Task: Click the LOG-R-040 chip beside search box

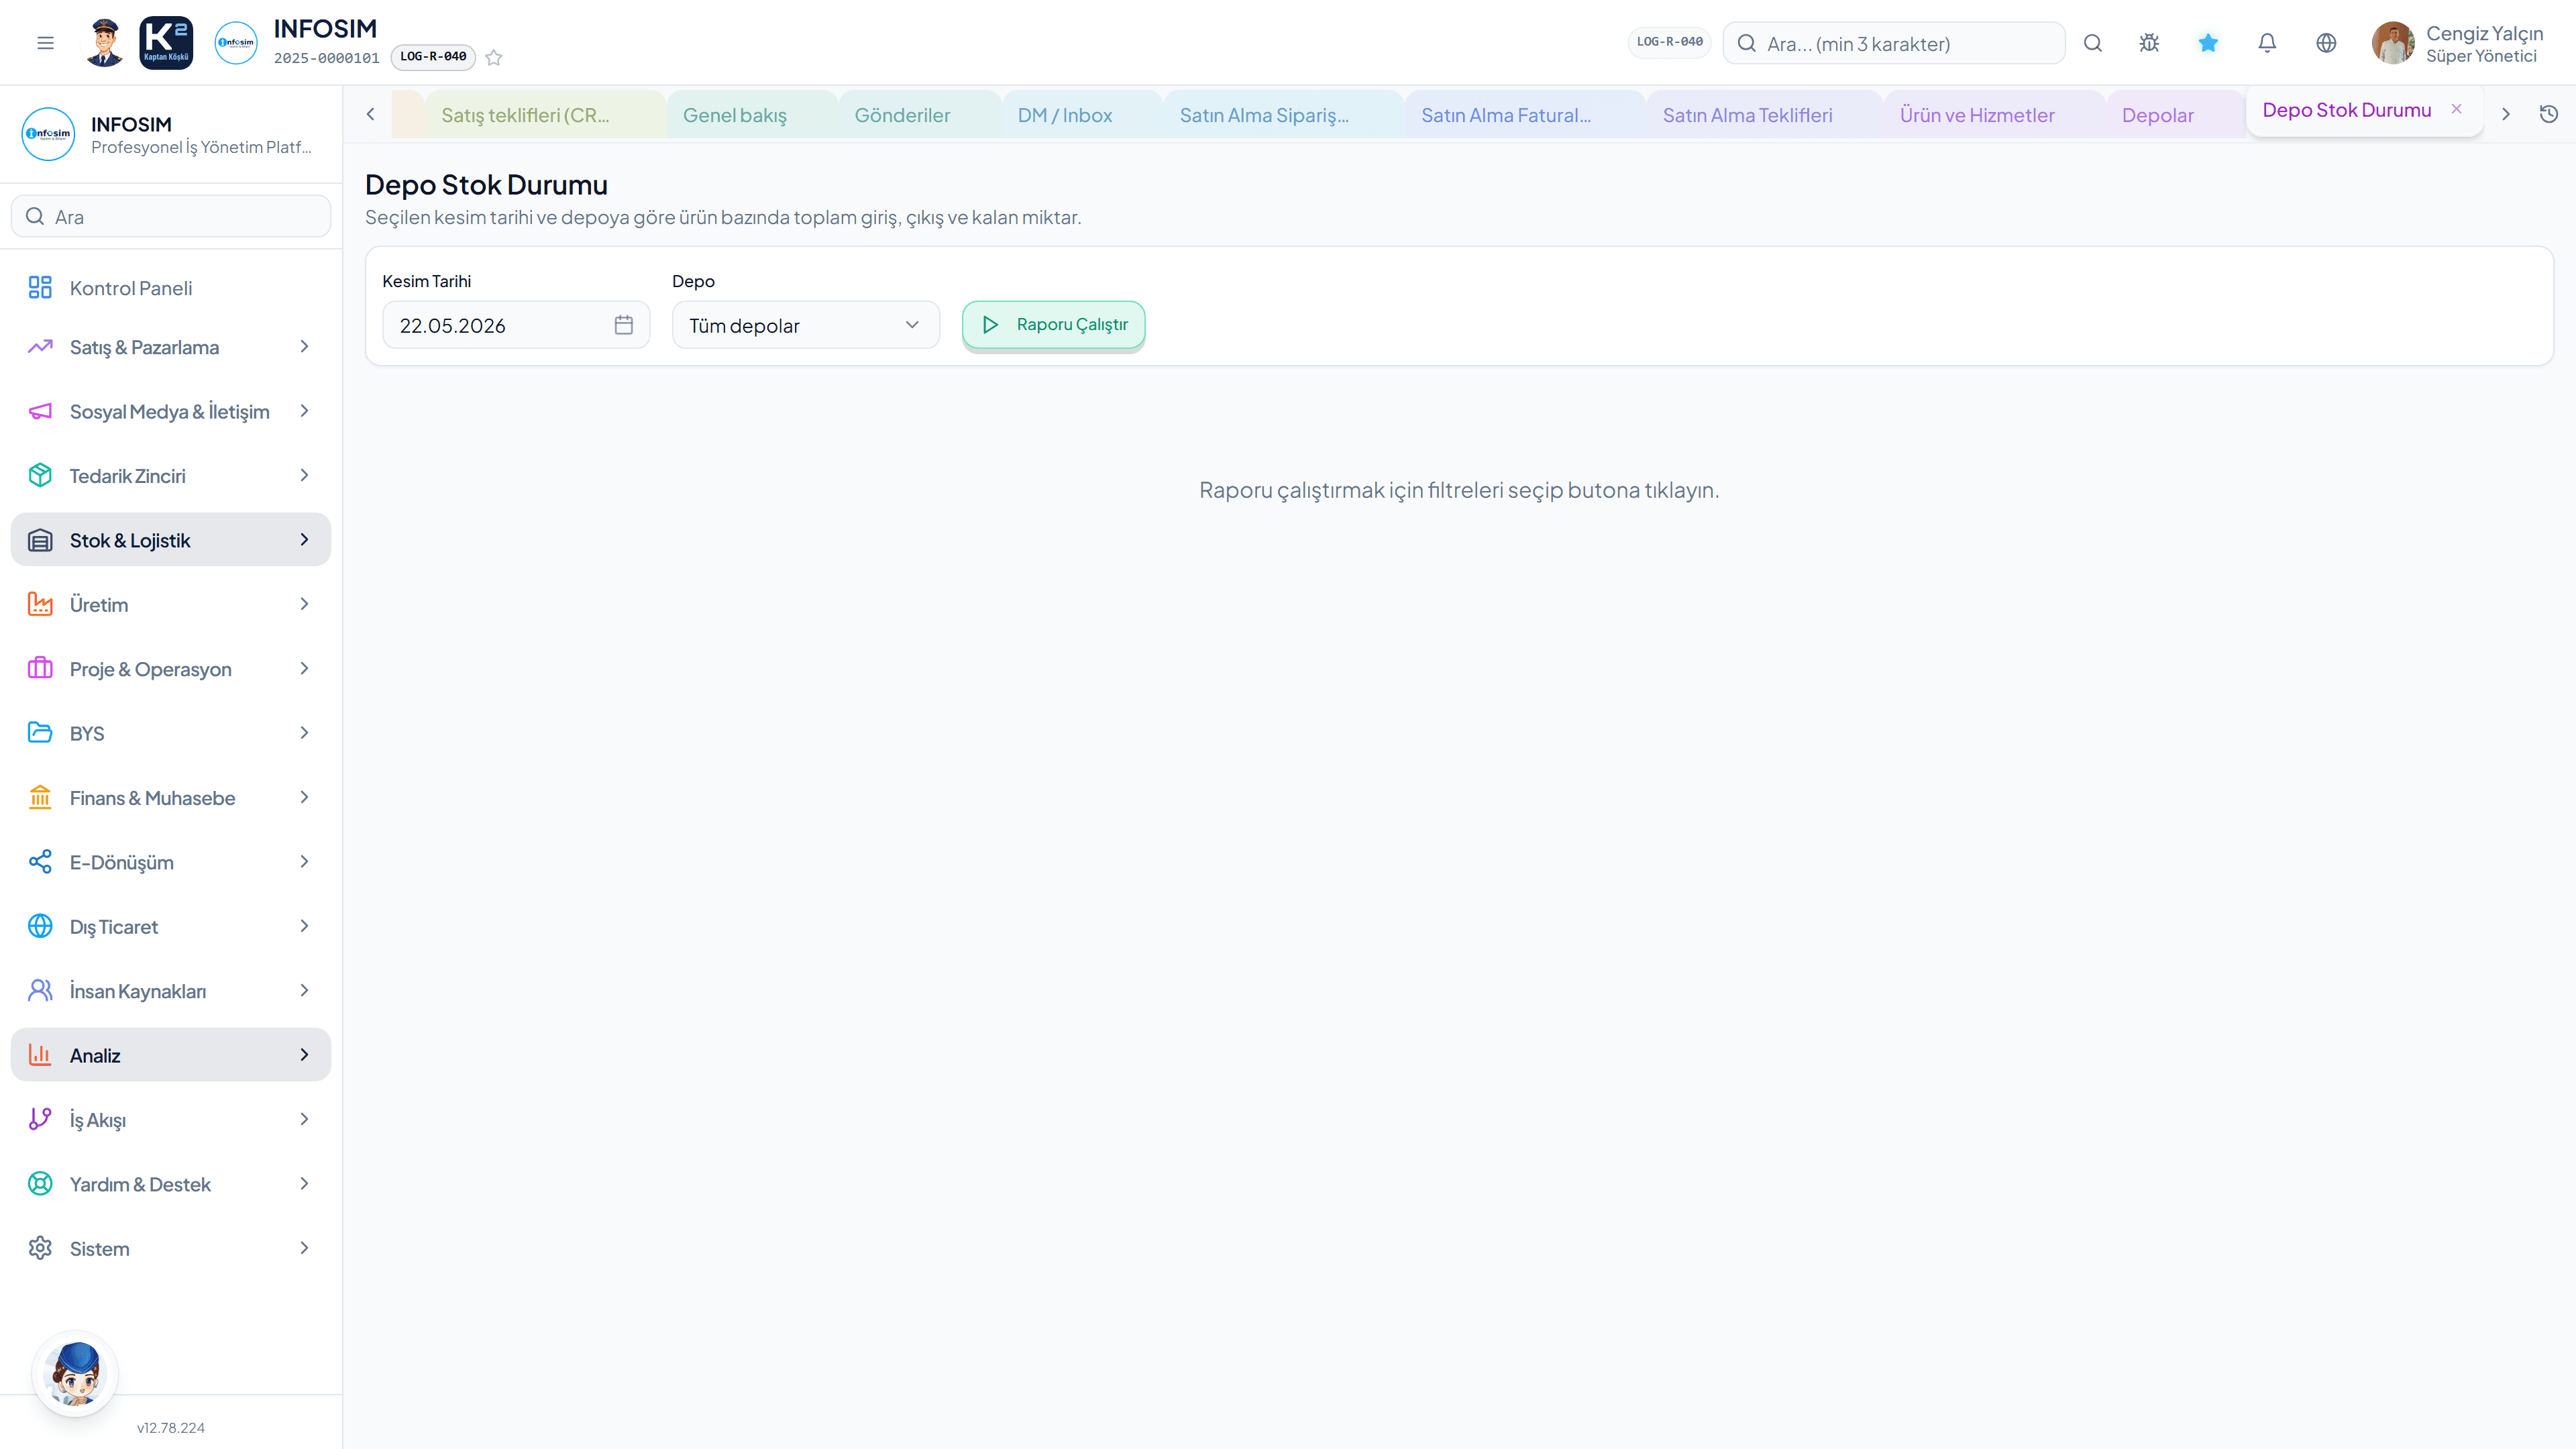Action: 1669,42
